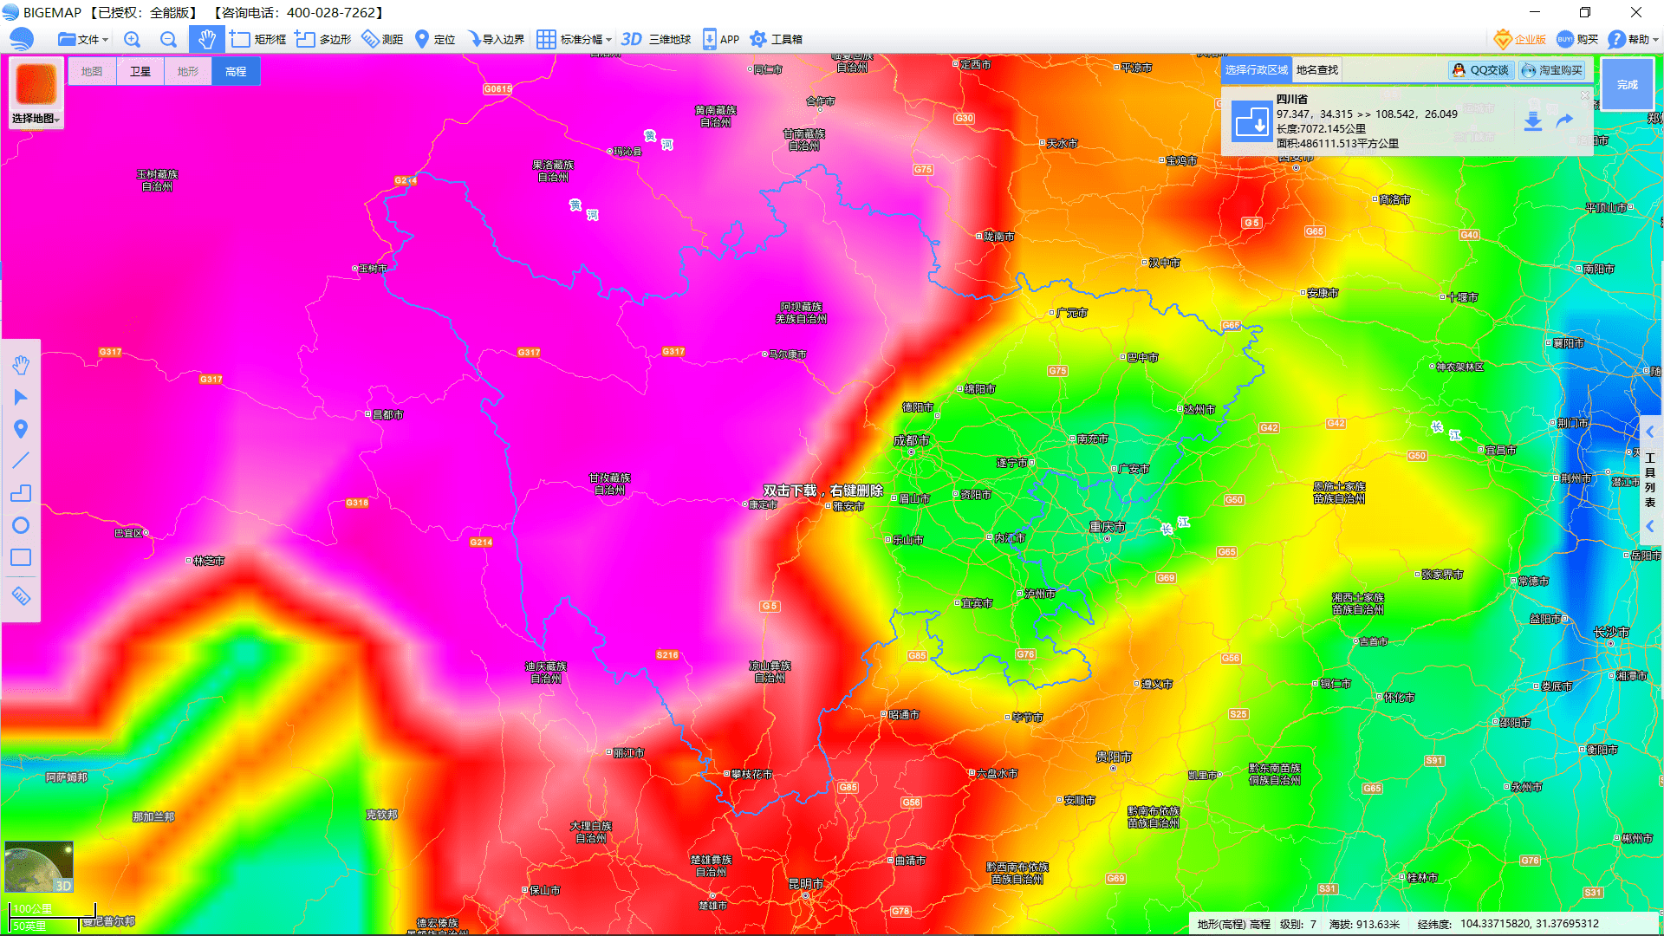1664x936 pixels.
Task: Switch to the 卫星 satellite layer tab
Action: tap(140, 71)
